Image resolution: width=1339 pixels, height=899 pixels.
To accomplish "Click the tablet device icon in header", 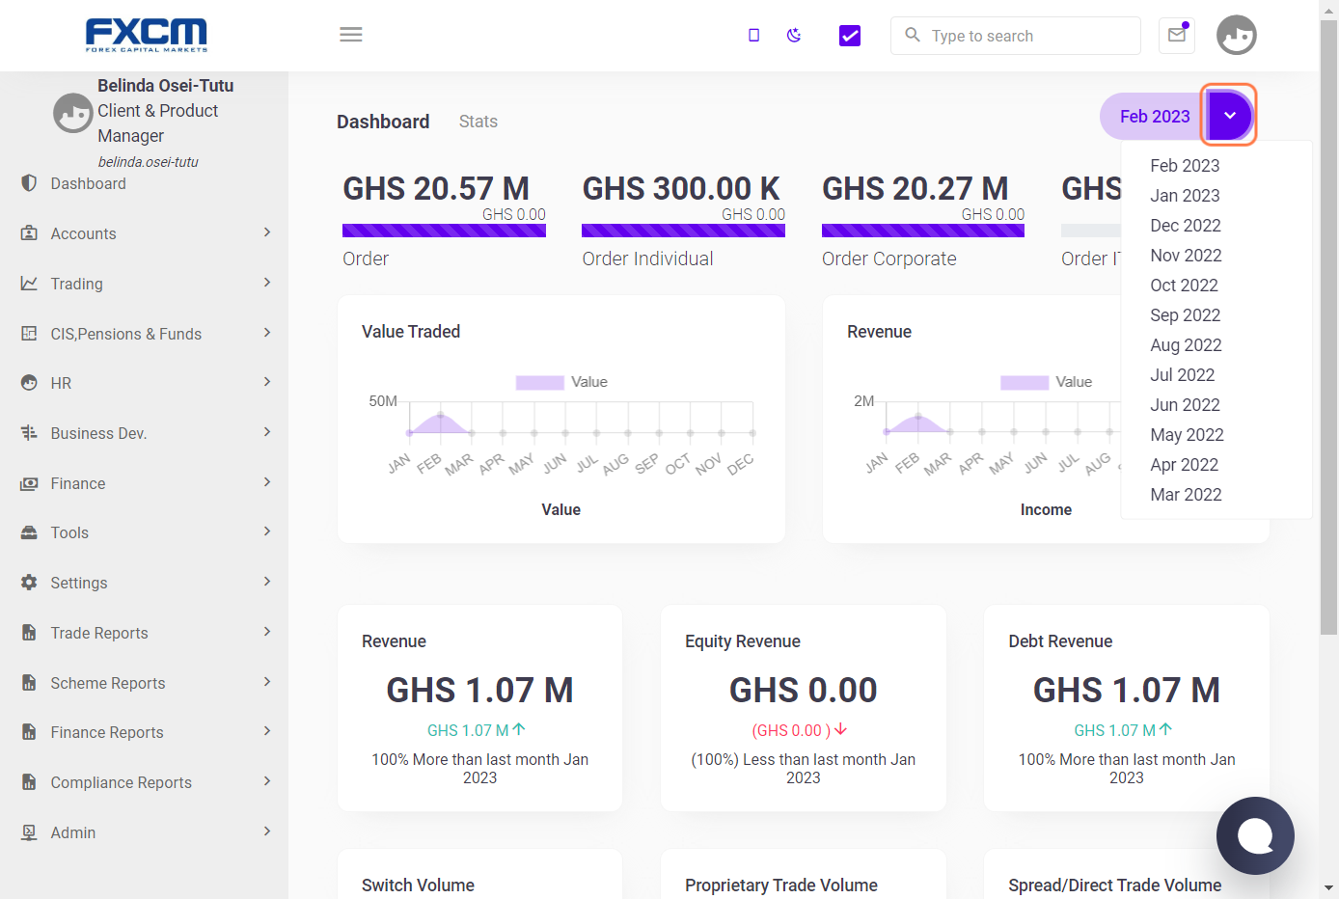I will (754, 36).
